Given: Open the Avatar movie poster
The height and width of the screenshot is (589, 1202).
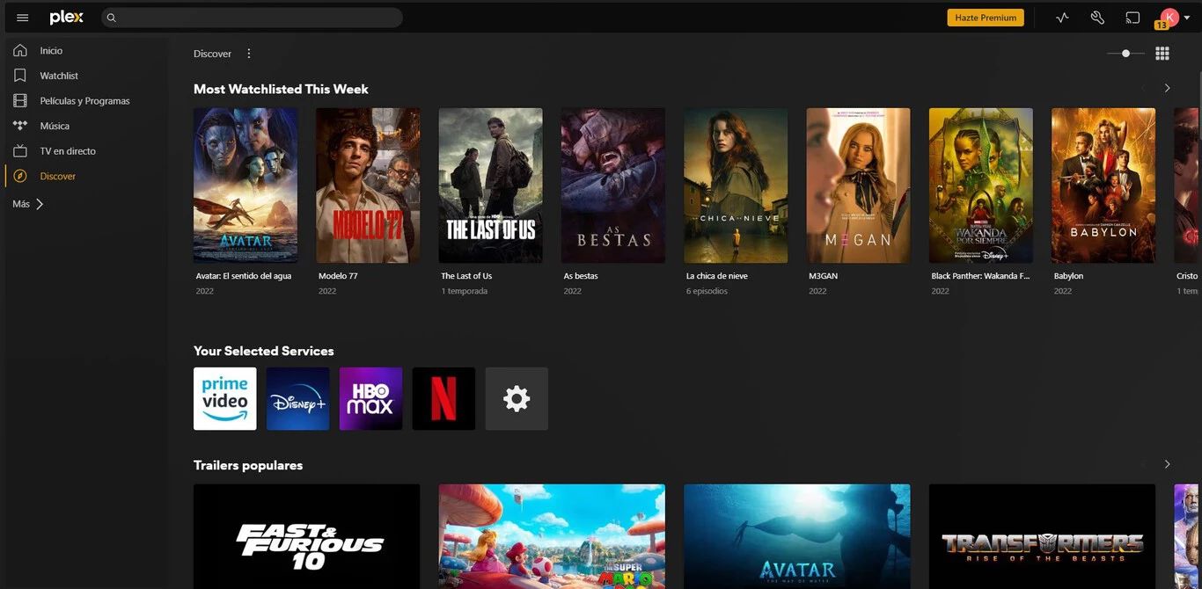Looking at the screenshot, I should [246, 185].
